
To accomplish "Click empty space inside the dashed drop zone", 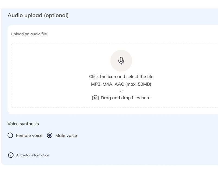I will click(x=49, y=76).
